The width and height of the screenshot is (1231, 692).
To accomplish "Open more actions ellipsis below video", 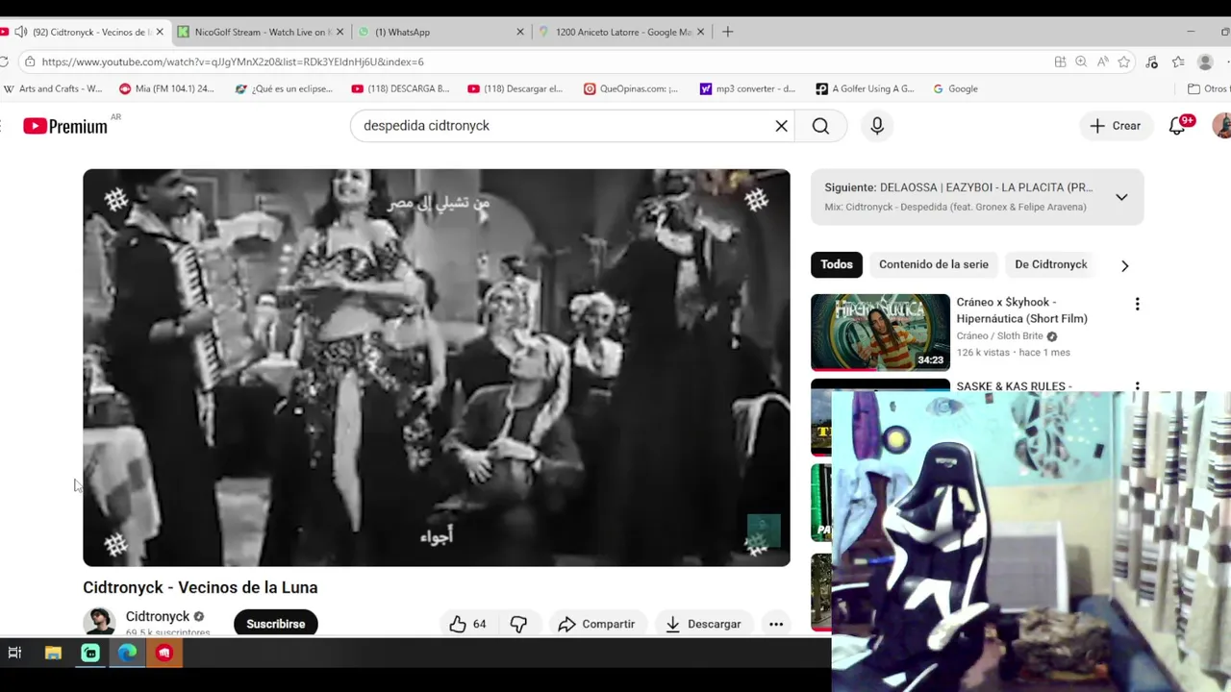I will click(x=775, y=624).
